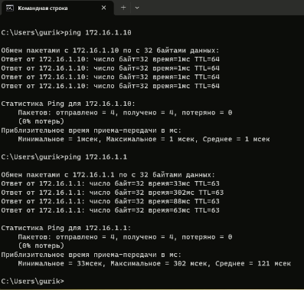This screenshot has height=290, width=304.
Task: Click the empty prompt at the bottom
Action: click(x=32, y=282)
